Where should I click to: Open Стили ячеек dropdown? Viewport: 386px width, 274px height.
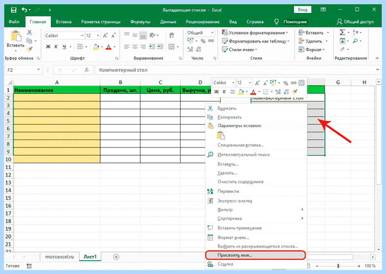pyautogui.click(x=239, y=50)
